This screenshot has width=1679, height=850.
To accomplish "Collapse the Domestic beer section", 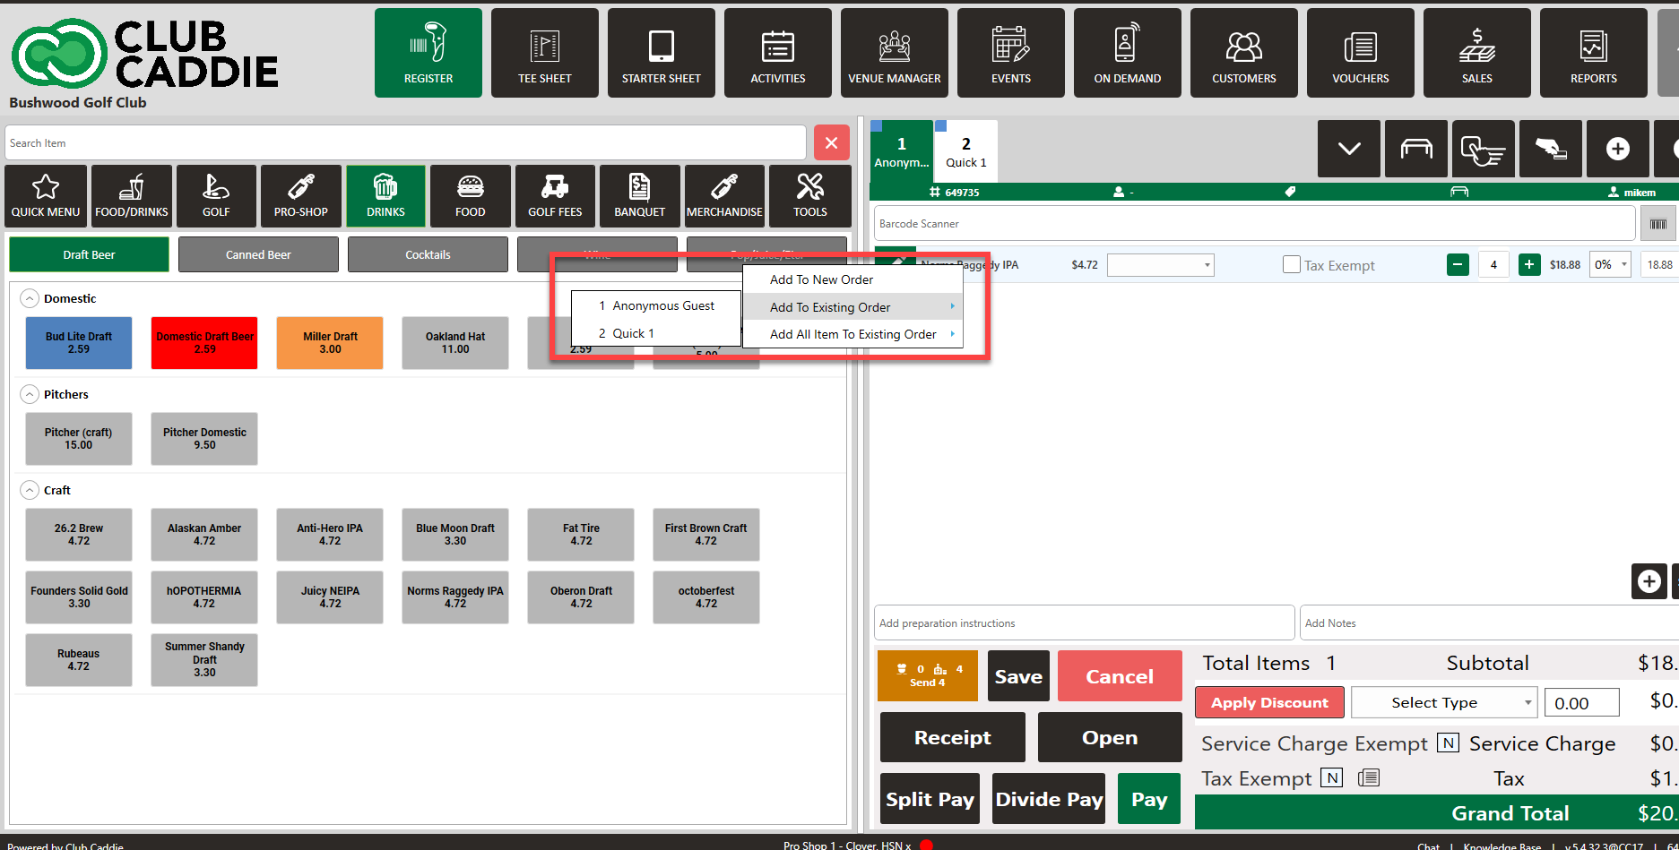I will [x=30, y=299].
